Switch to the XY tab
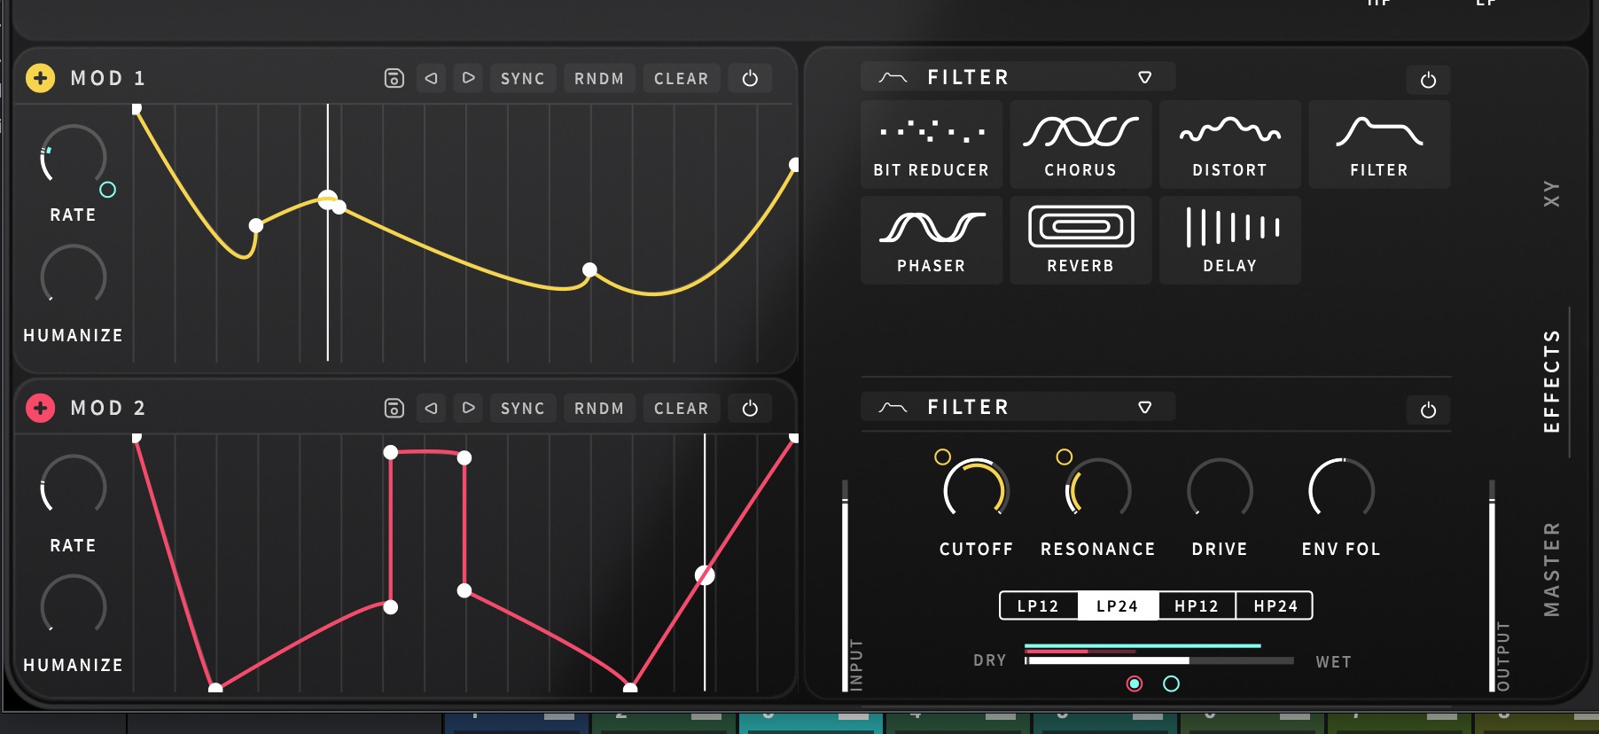Image resolution: width=1599 pixels, height=734 pixels. 1551,193
